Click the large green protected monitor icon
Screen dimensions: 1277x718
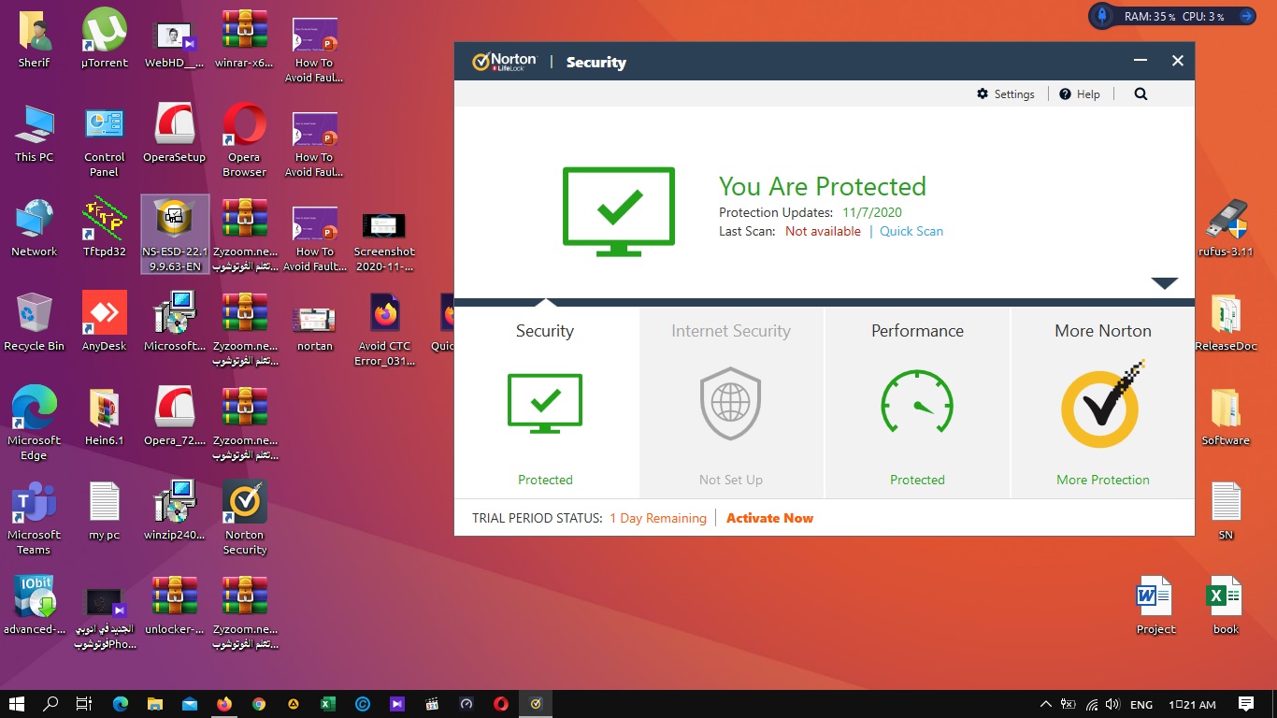coord(619,210)
